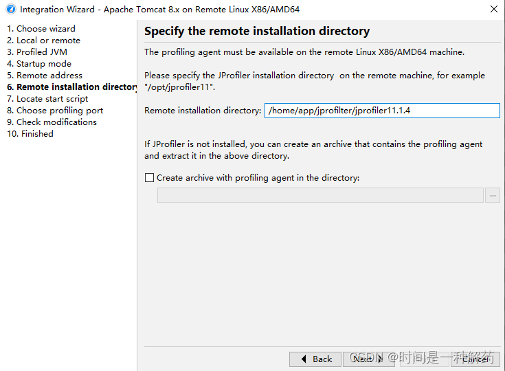Viewport: 505px width, 371px height.
Task: Click the Create archive with profiling agent label
Action: (x=258, y=178)
